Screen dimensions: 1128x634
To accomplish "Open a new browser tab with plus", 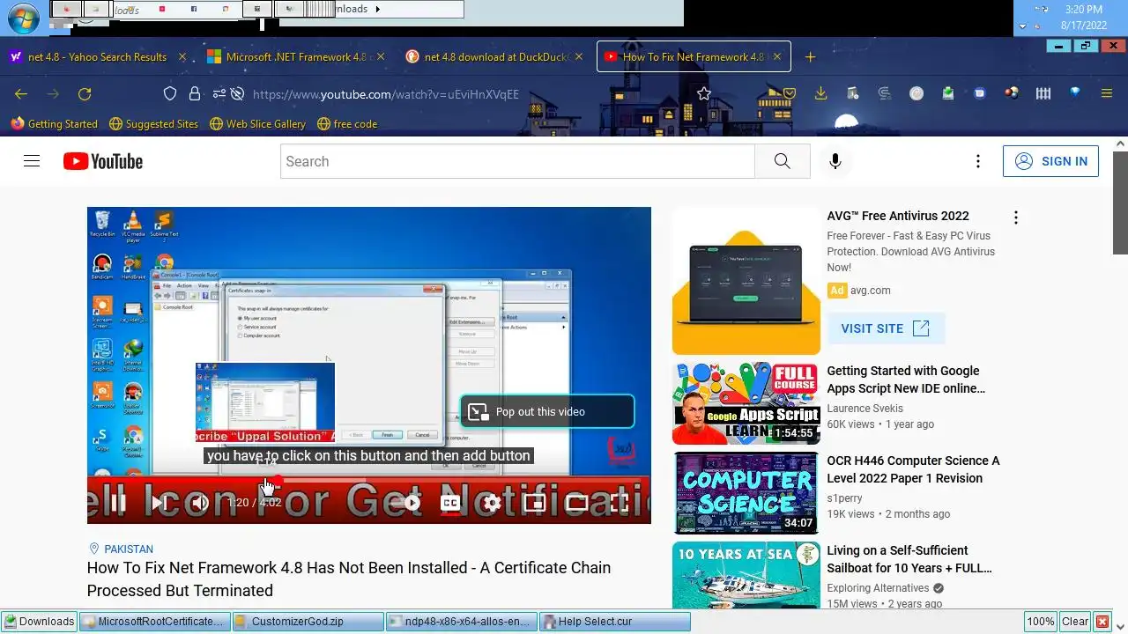I will (x=810, y=57).
